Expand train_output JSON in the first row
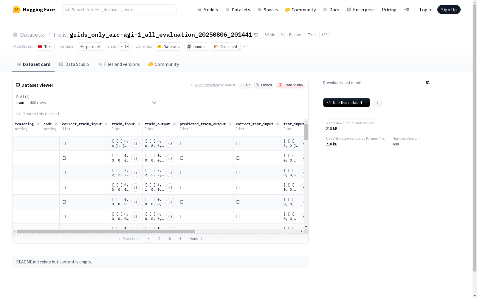477x298 pixels. [x=170, y=144]
